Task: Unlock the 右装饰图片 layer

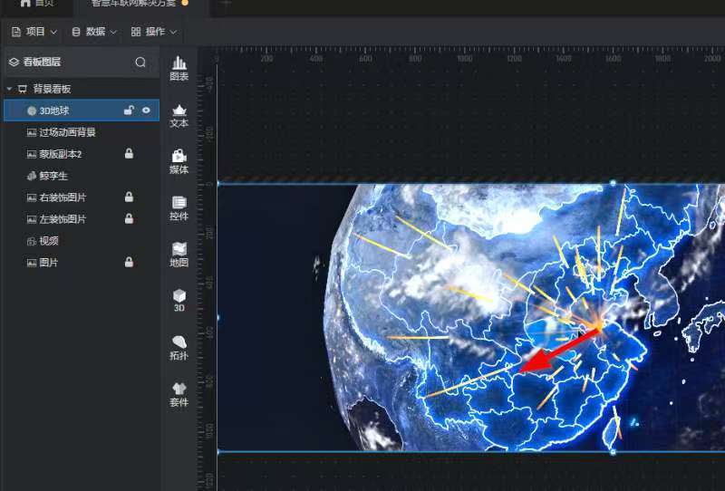Action: pos(129,197)
